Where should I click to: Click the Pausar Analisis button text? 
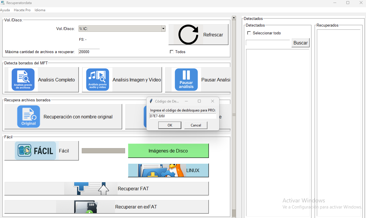216,80
